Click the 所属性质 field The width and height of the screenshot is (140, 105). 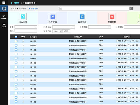click(x=132, y=27)
